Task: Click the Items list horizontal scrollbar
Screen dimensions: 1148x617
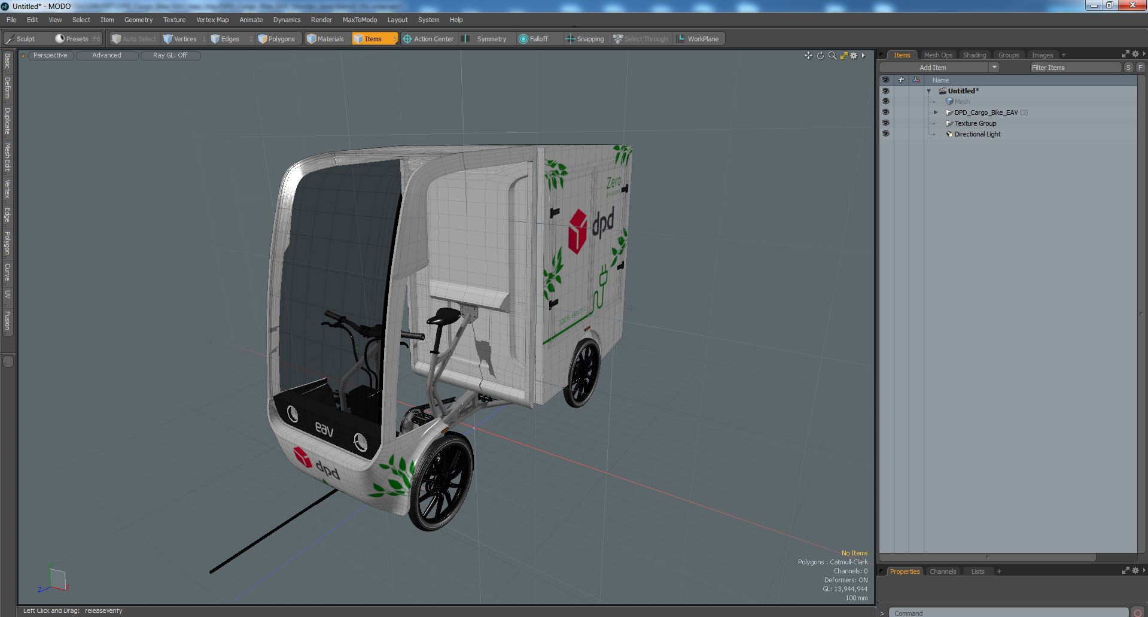Action: tap(987, 557)
